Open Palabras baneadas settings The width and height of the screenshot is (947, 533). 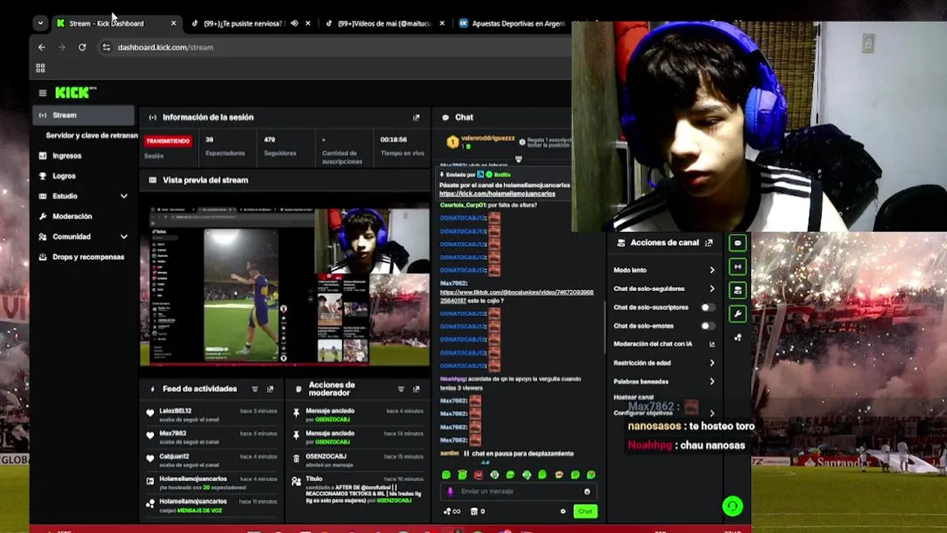pyautogui.click(x=664, y=381)
